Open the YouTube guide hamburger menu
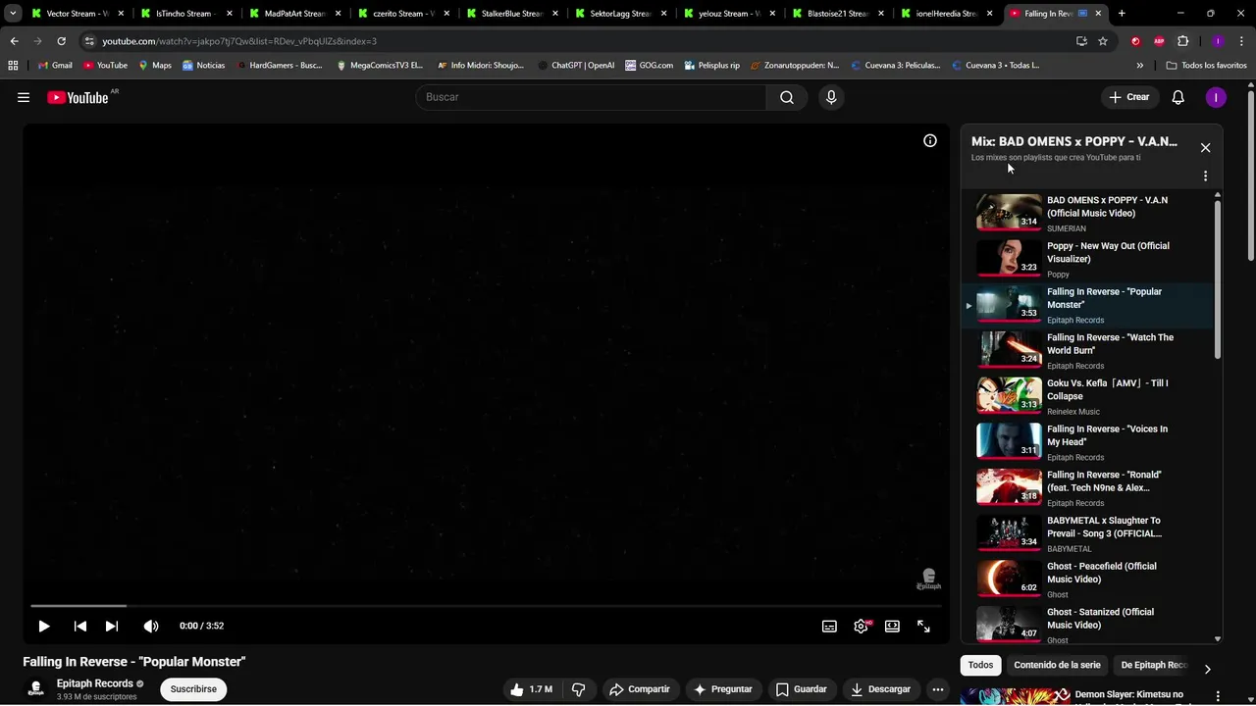Viewport: 1256px width, 706px height. click(24, 97)
